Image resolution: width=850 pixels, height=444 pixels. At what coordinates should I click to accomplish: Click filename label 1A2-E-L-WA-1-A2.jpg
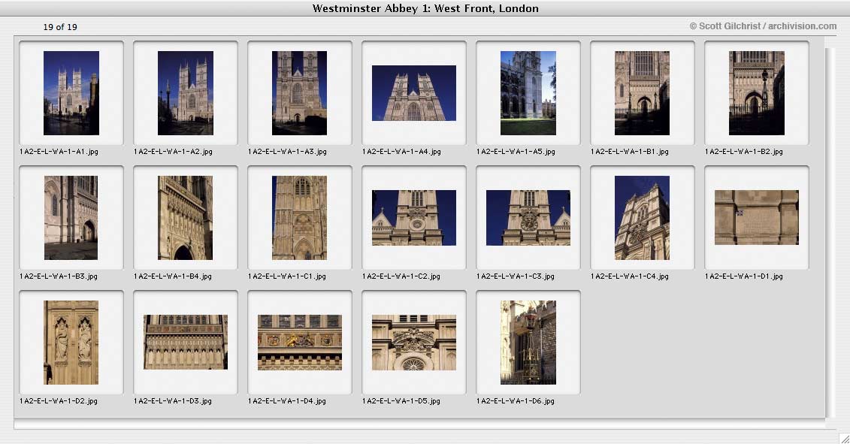173,152
